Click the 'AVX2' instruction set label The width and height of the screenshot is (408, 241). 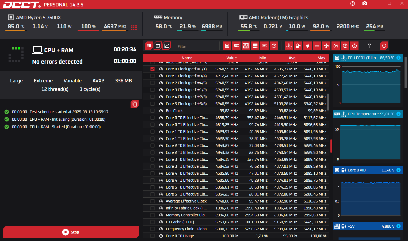(98, 81)
